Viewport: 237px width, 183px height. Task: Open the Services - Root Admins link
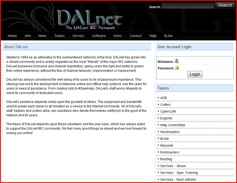(178, 180)
